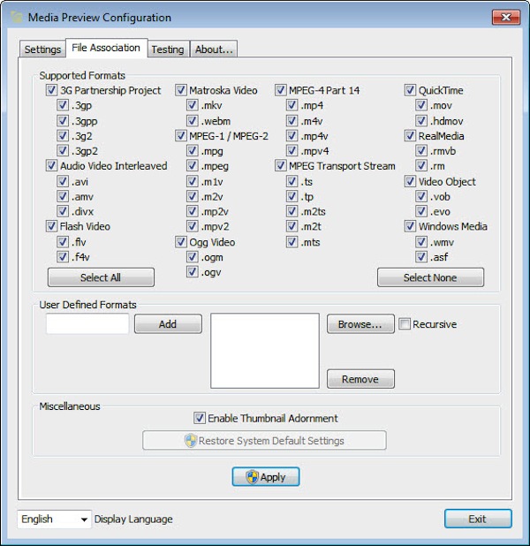The image size is (530, 546).
Task: Toggle the Ogg Video group checkbox
Action: (181, 242)
